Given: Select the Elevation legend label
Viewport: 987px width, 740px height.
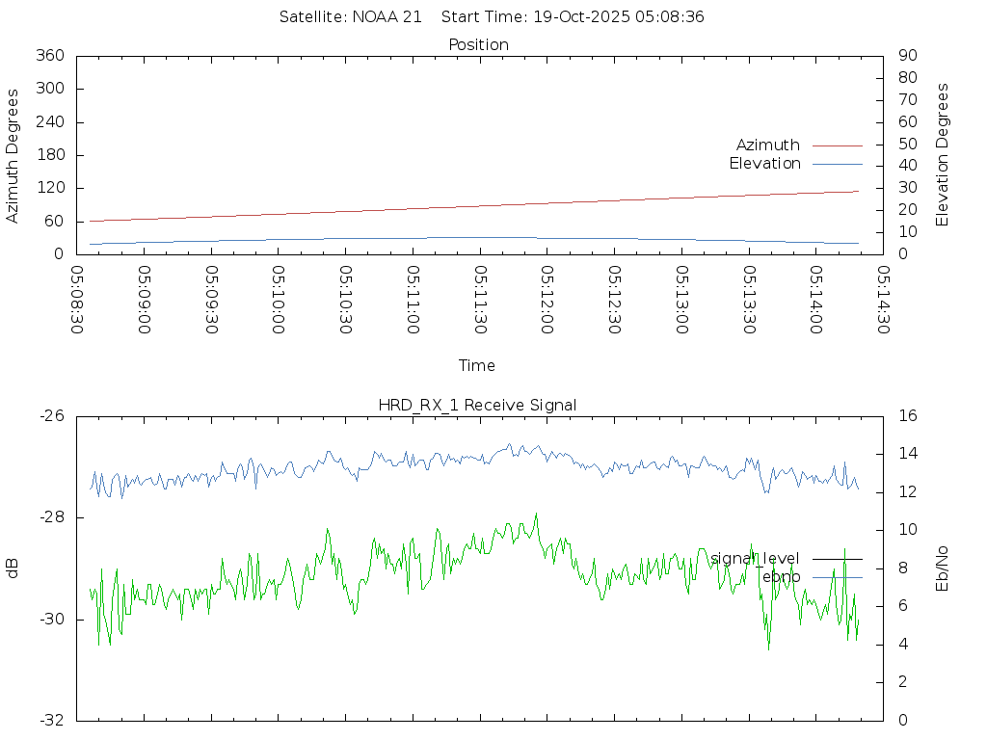Looking at the screenshot, I should pos(764,164).
